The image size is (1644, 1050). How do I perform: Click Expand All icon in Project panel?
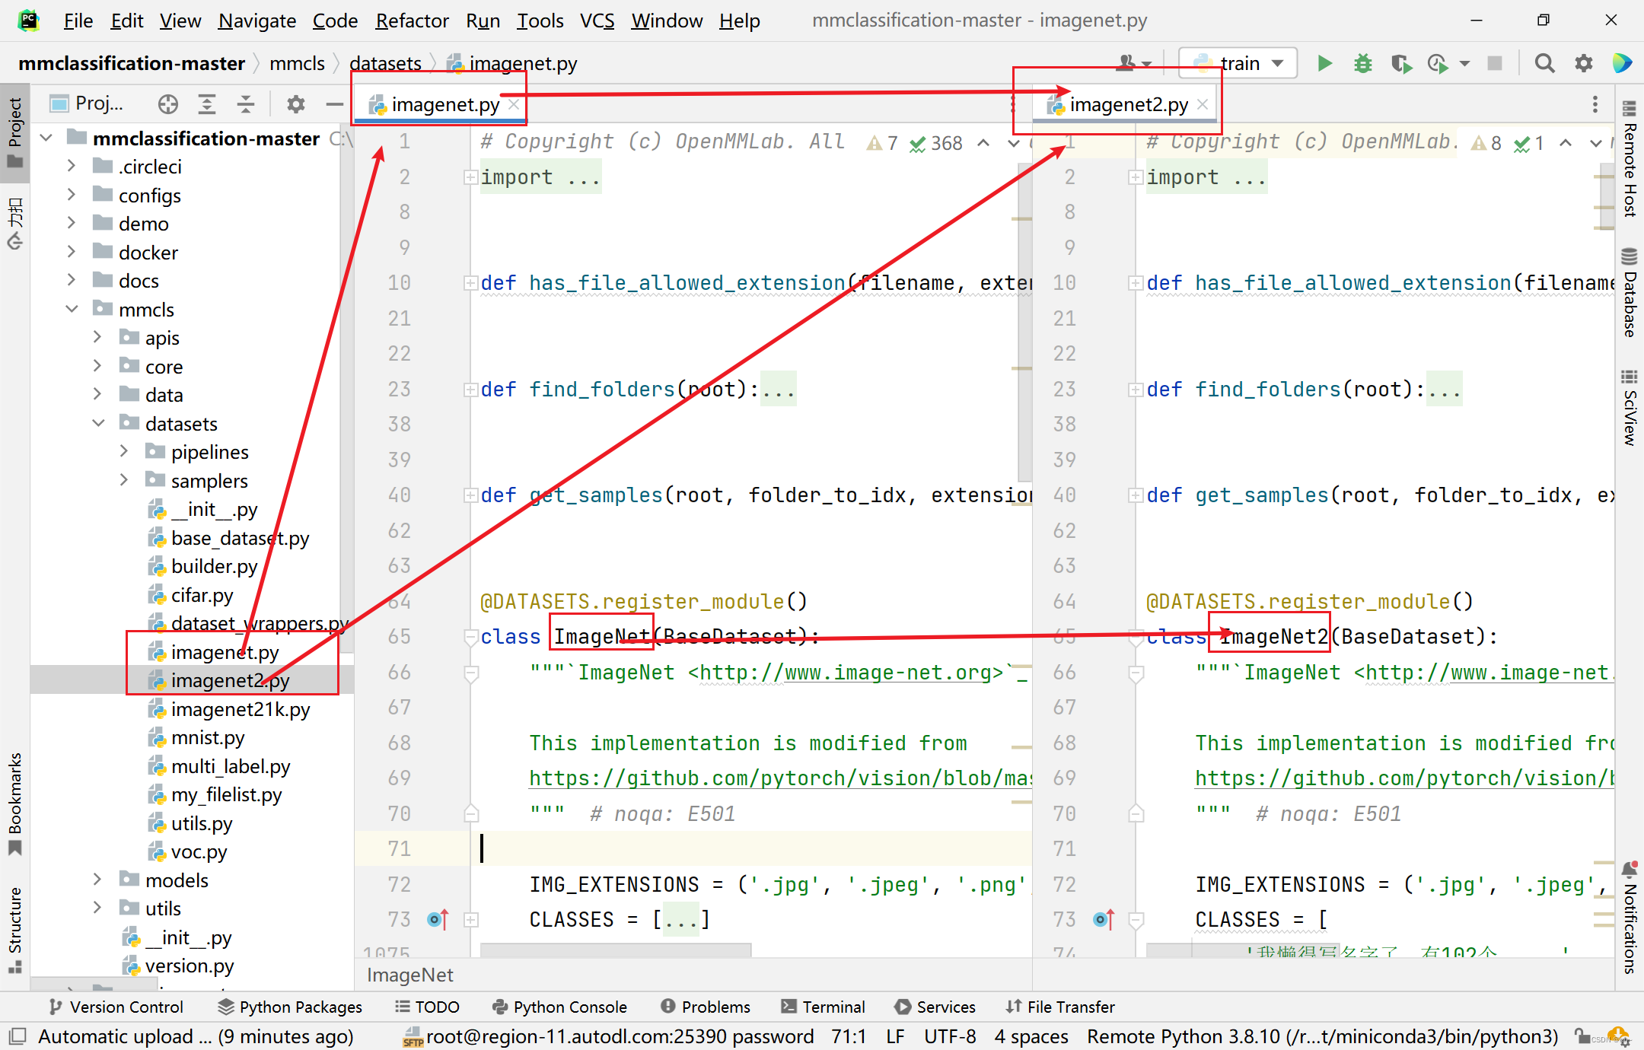pyautogui.click(x=207, y=104)
